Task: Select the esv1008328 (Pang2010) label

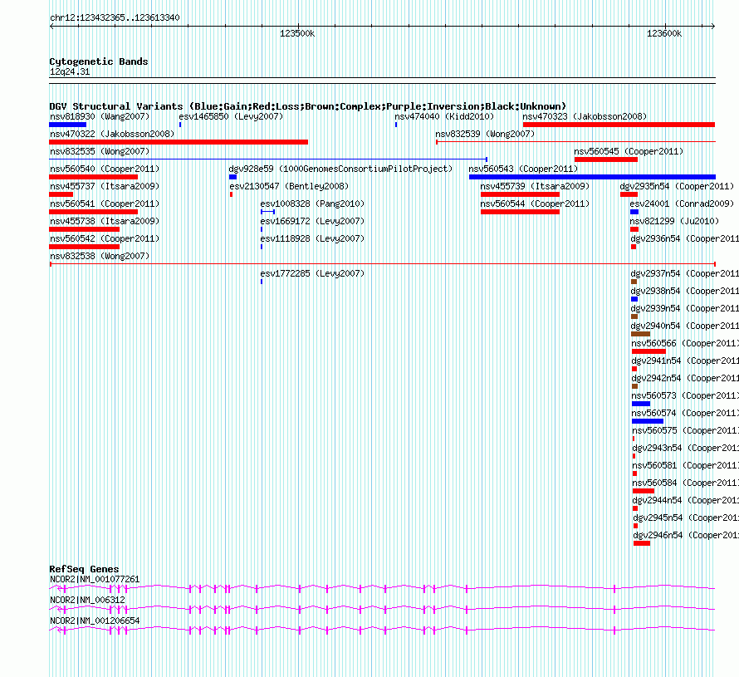Action: tap(312, 204)
